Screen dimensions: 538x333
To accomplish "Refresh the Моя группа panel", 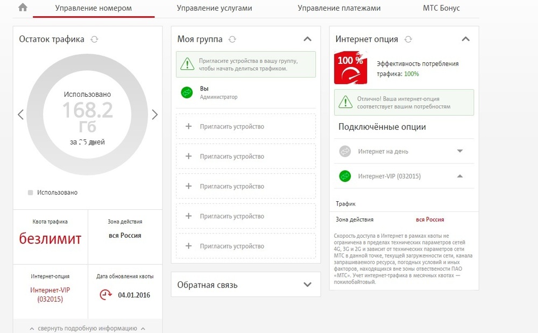I will click(232, 39).
